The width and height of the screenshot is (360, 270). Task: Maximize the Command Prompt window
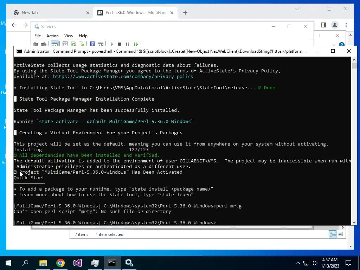[333, 51]
